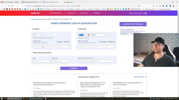
Task: Click вход / регистрация link
Action: coord(136,13)
